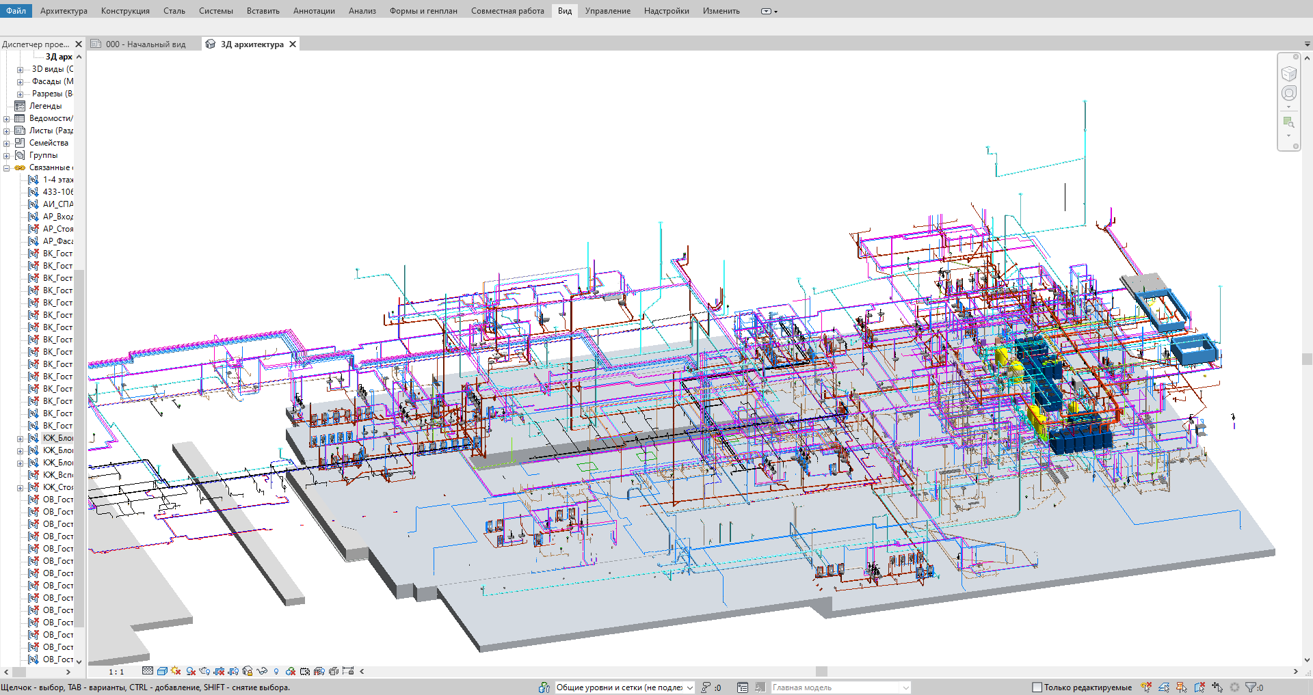Click the locked 3D view icon
Viewport: 1313px width, 695px height.
point(248,671)
